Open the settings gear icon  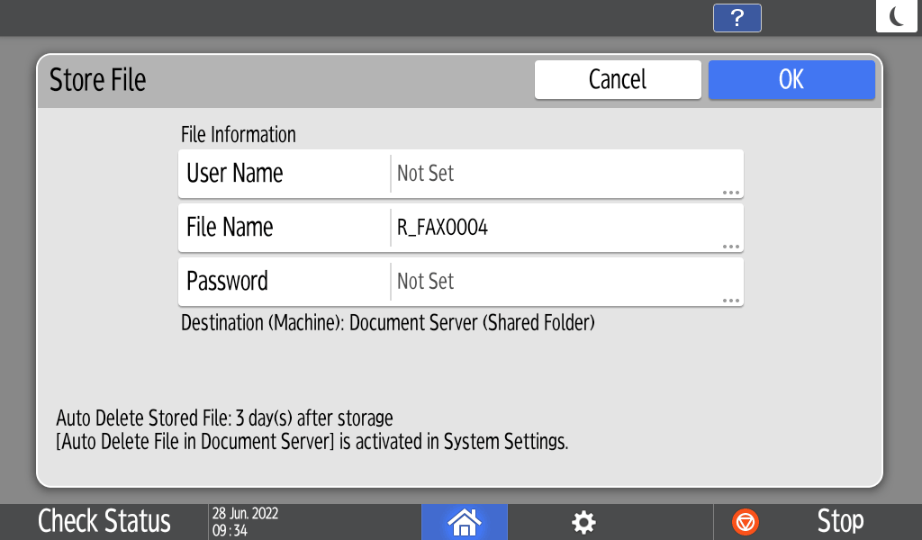[584, 521]
